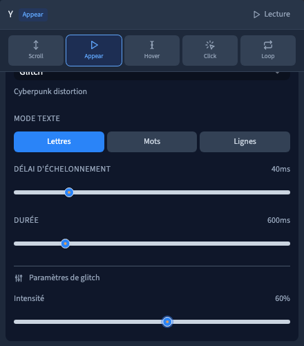Pick the Click trigger cursor icon
Screen dimensions: 304x346
(210, 45)
